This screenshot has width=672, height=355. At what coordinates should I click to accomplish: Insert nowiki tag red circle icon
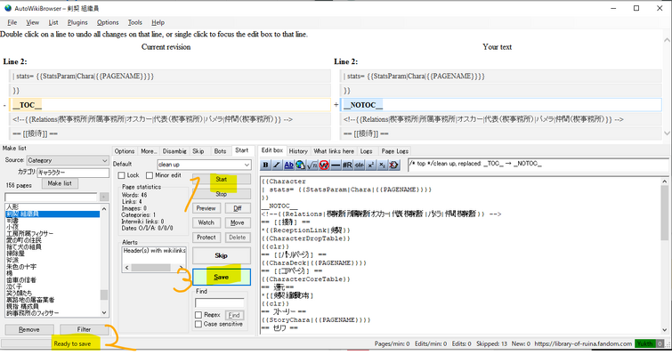pos(324,165)
